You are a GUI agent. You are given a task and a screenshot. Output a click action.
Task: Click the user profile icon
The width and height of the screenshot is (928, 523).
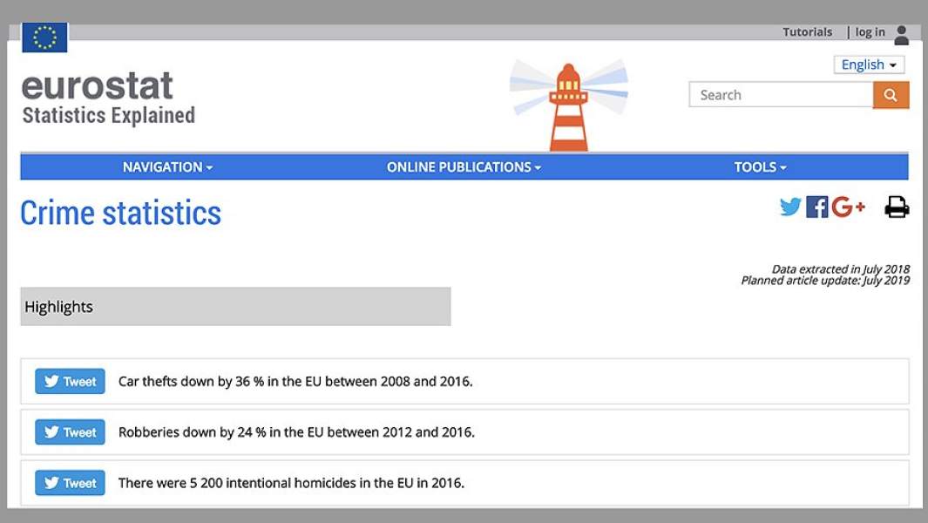(x=901, y=35)
